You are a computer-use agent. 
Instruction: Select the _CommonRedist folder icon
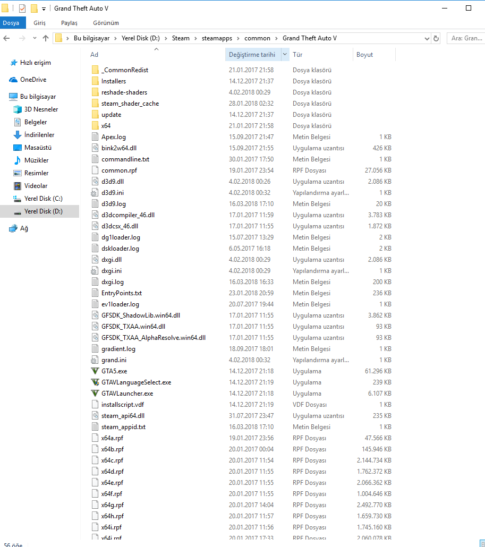coord(95,70)
